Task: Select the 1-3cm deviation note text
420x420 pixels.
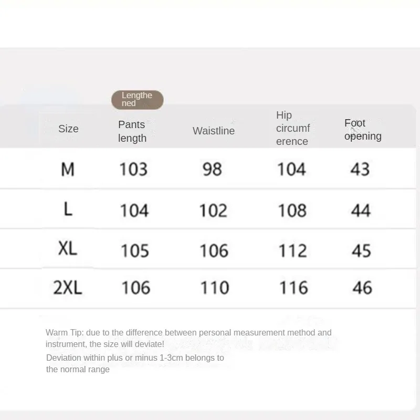Action: [x=135, y=363]
